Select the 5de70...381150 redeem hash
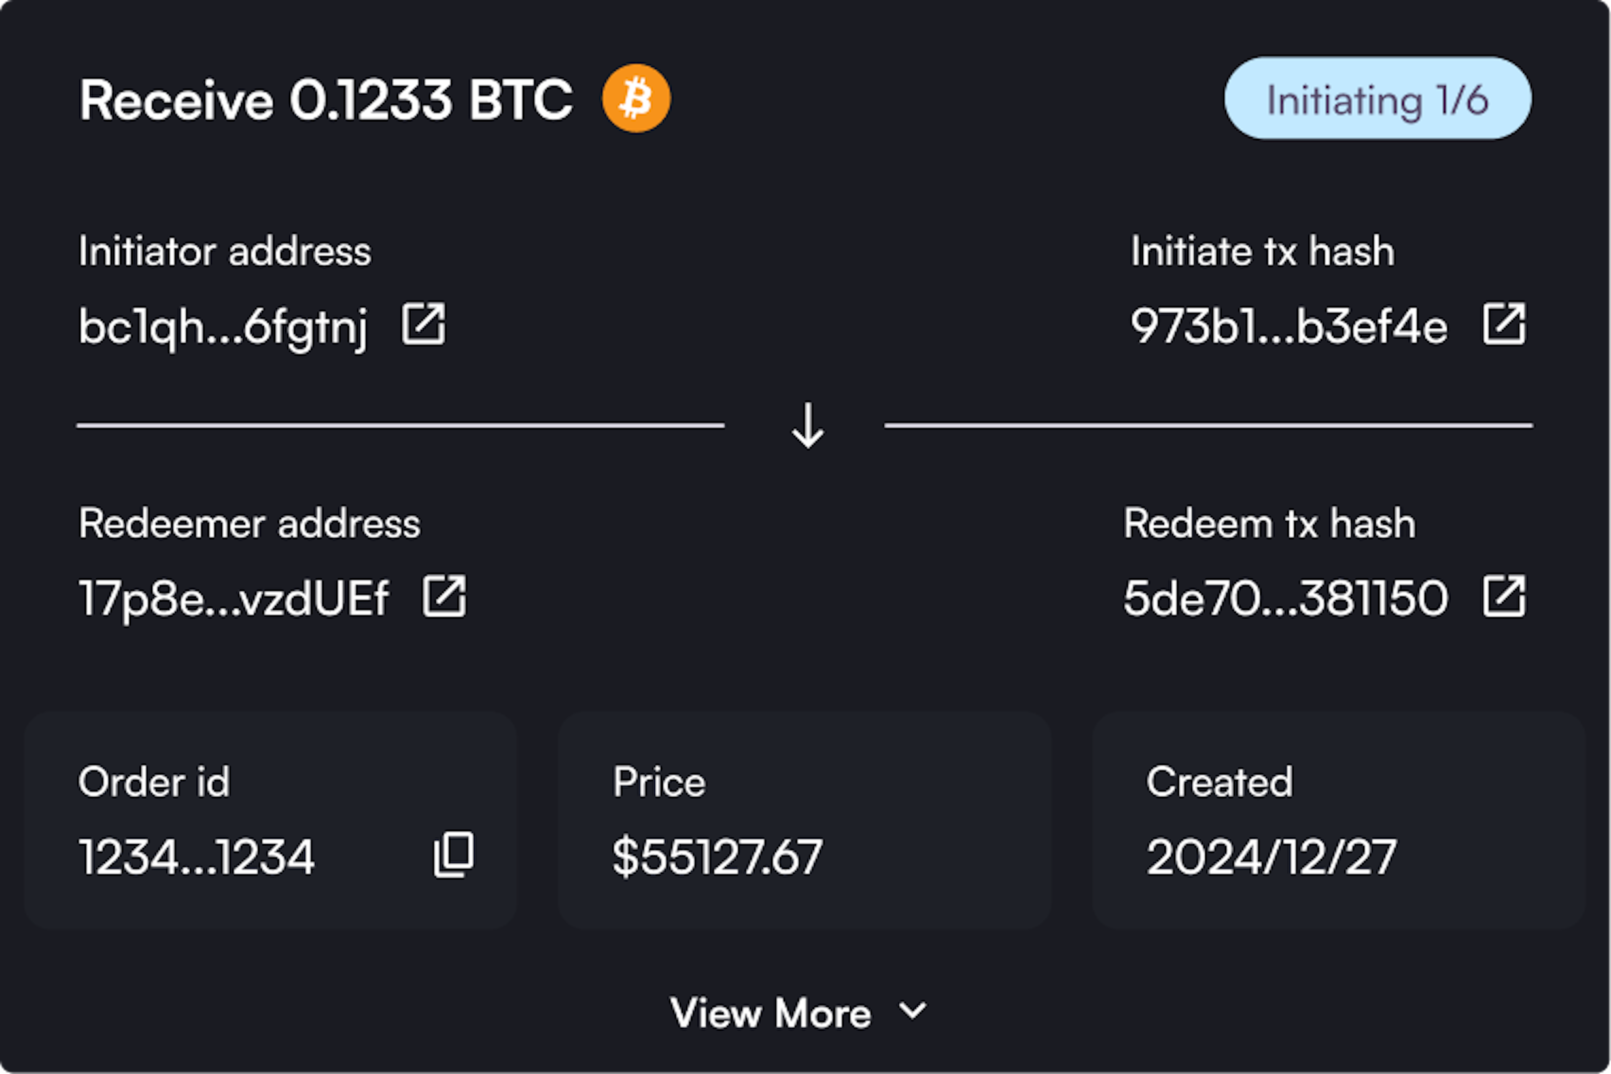 (x=1285, y=598)
